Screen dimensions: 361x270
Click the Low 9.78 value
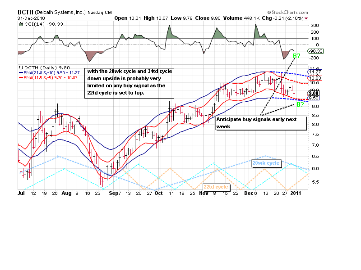pos(181,18)
